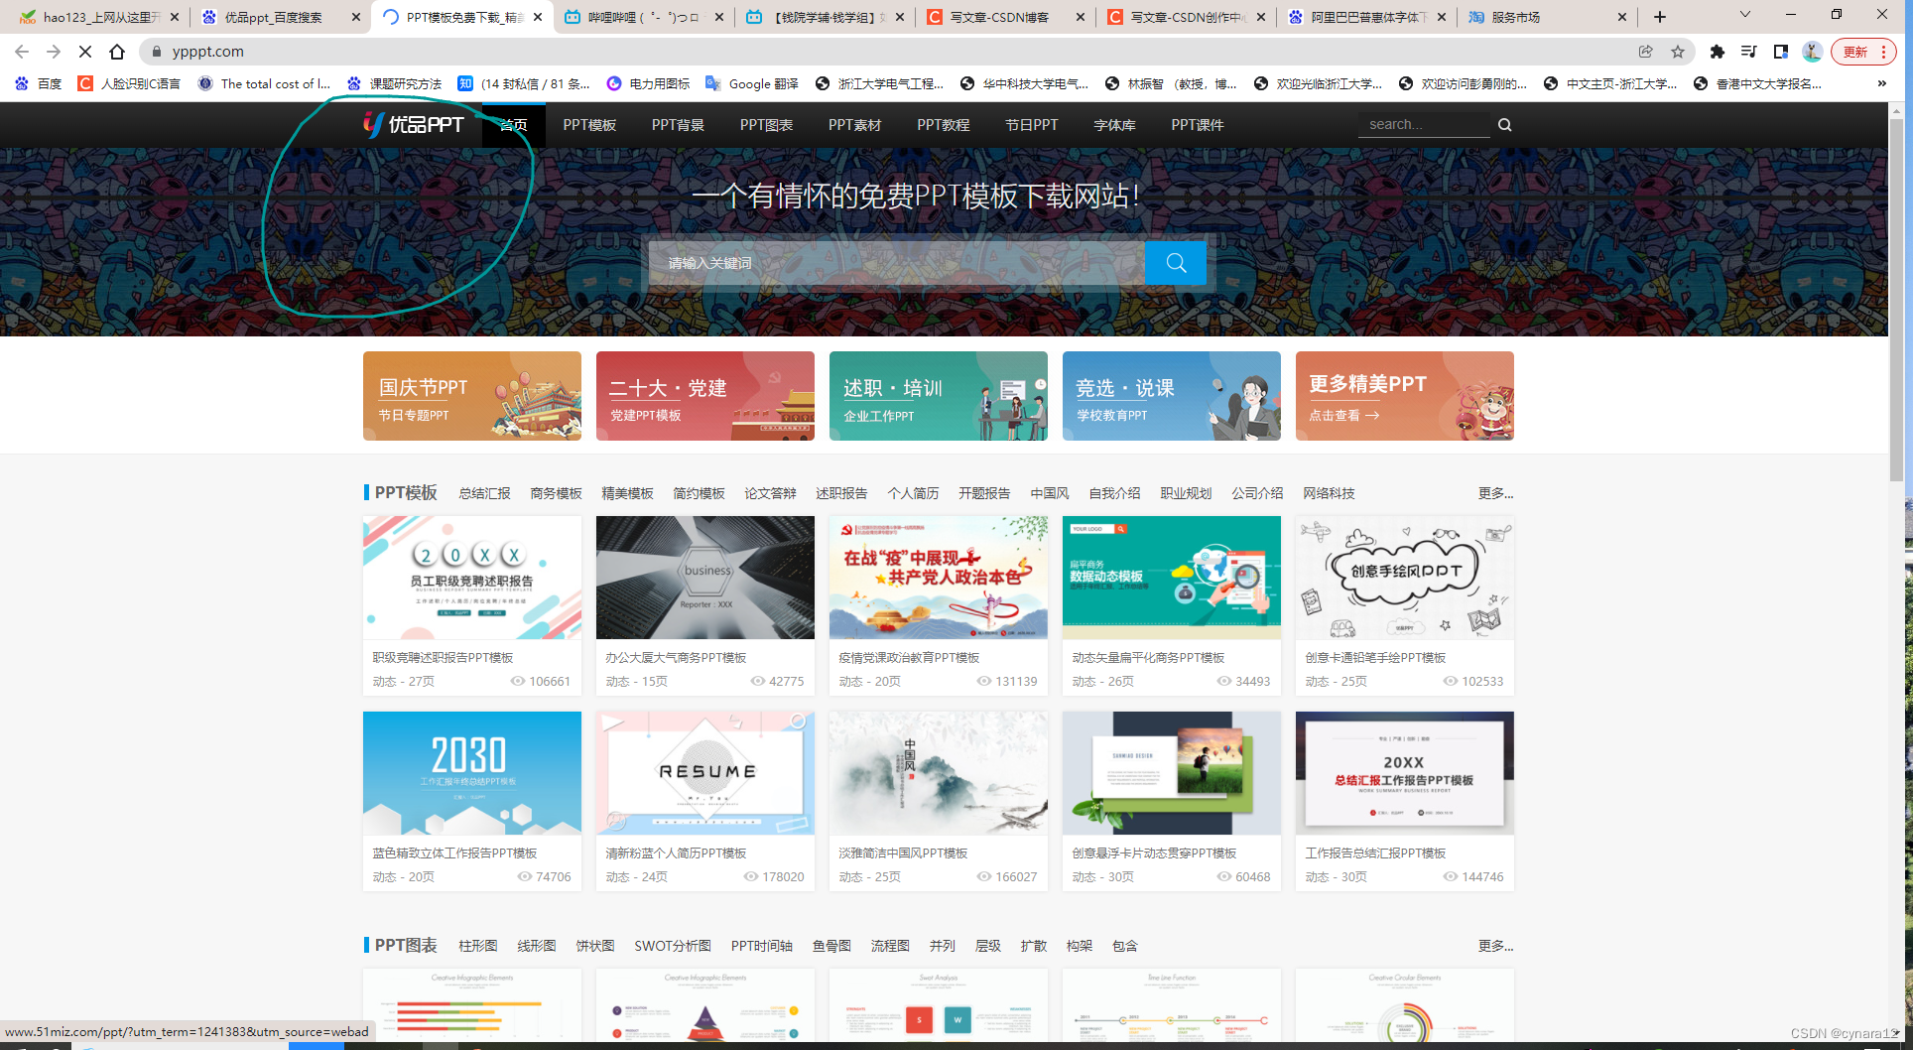The image size is (1913, 1050).
Task: Click 更多 in the PPT模板 section
Action: tap(1495, 493)
